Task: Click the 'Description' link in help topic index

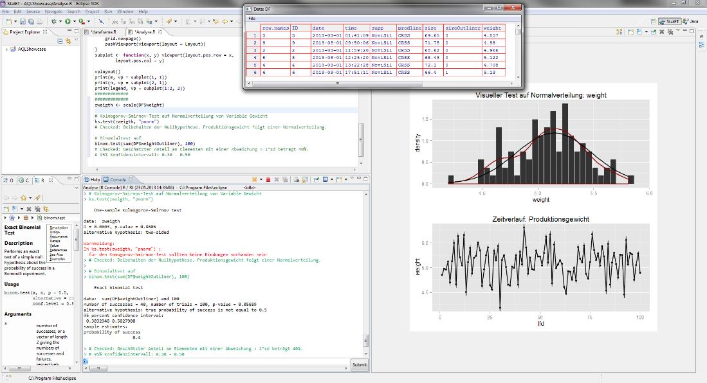Action: (59, 227)
